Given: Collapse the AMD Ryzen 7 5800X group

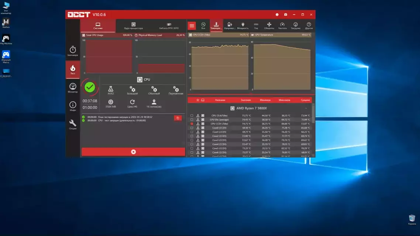Looking at the screenshot, I should 306,108.
